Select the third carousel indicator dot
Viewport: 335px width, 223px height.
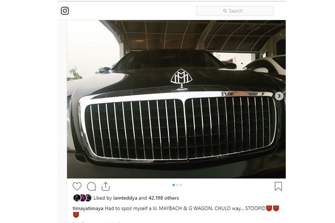[181, 185]
